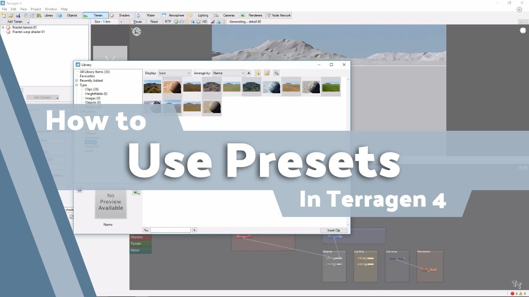Viewport: 529px width, 297px height.
Task: Open the View menu
Action: click(24, 9)
